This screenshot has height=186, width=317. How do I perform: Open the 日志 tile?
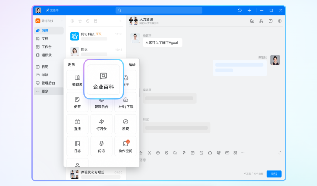point(77,146)
